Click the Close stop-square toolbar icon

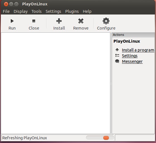(34, 21)
